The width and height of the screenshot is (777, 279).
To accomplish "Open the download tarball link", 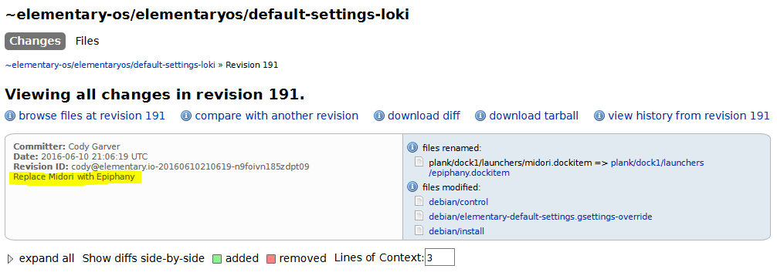I will pyautogui.click(x=534, y=116).
